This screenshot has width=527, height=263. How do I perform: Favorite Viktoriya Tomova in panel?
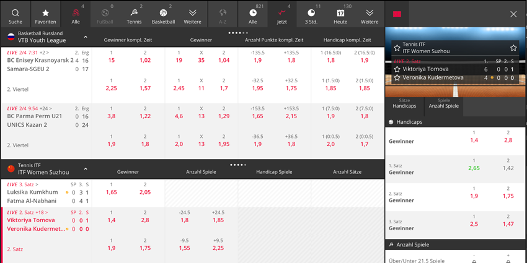coord(397,69)
